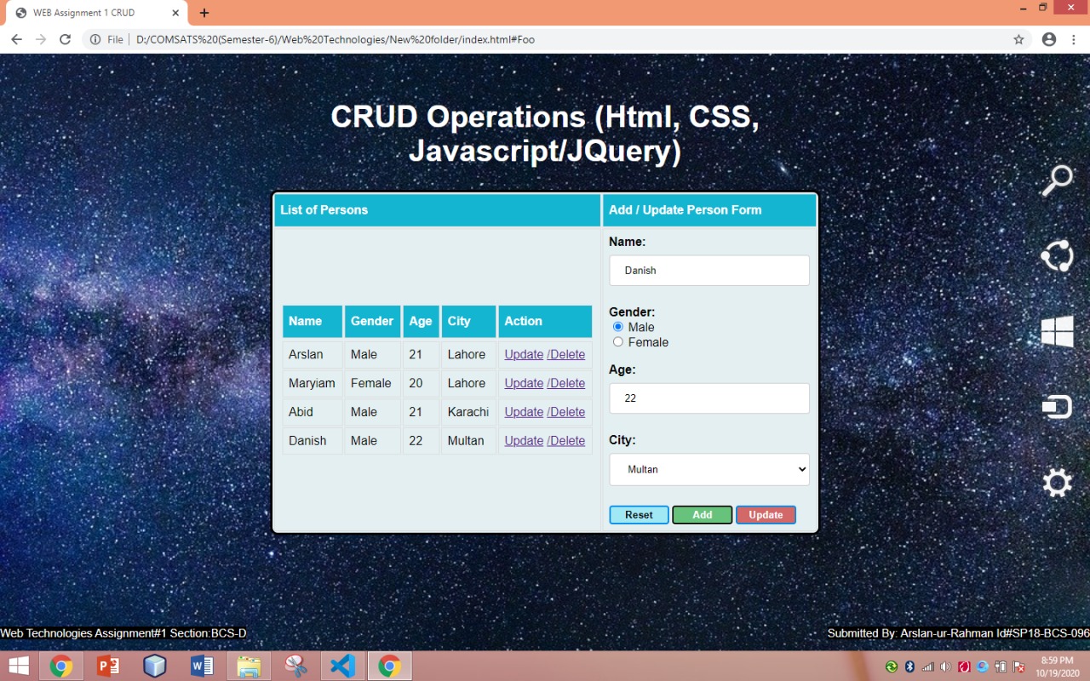Open the Settings gear charm
Image resolution: width=1090 pixels, height=681 pixels.
[1057, 483]
